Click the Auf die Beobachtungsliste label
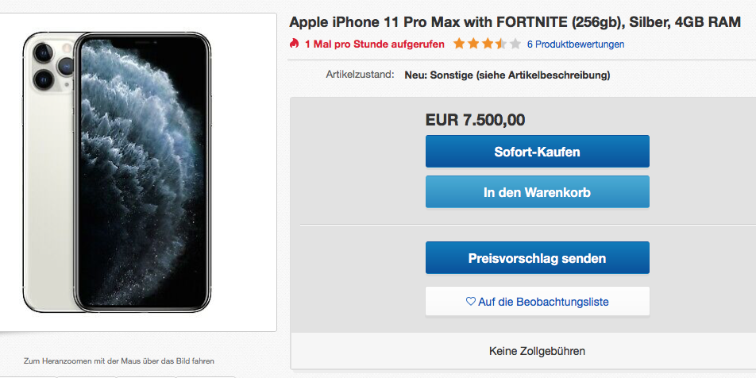This screenshot has width=756, height=378. click(543, 302)
